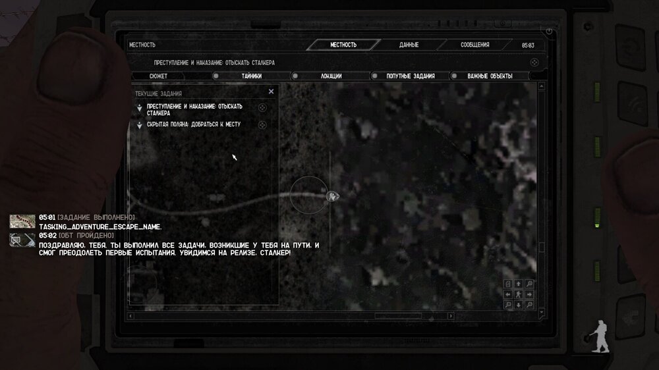Pan map up with the up arrow
Image resolution: width=659 pixels, height=370 pixels.
coord(519,284)
